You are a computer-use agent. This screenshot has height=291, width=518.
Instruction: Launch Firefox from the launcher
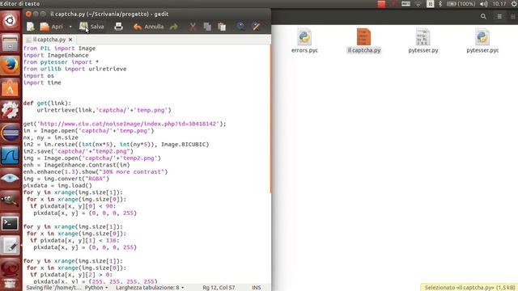pyautogui.click(x=10, y=65)
